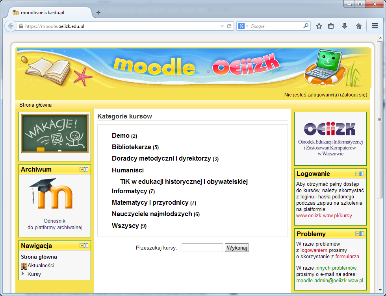Click the red logowaniem link in Problemy

pos(314,250)
